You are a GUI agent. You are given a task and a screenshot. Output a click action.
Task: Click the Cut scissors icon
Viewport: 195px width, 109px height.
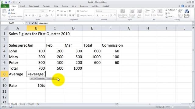[9, 10]
